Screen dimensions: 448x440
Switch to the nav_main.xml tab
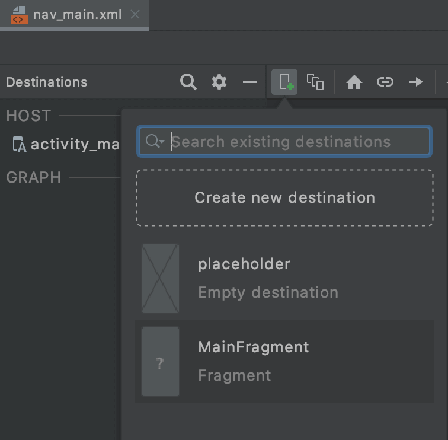point(77,14)
